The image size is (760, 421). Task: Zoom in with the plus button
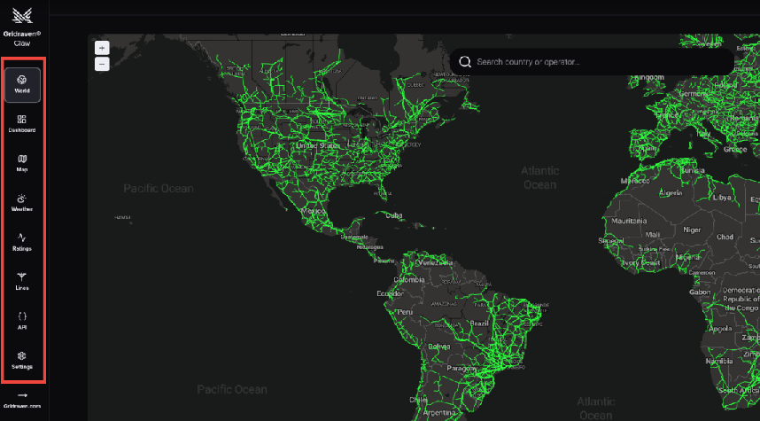102,48
